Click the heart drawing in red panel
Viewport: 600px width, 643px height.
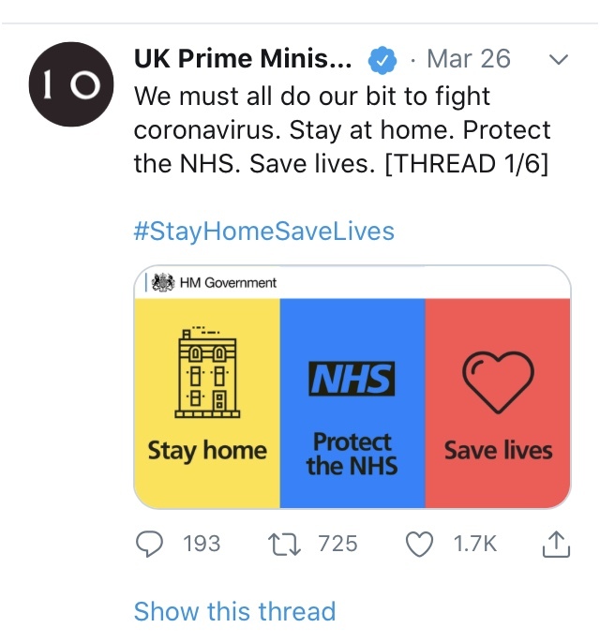pyautogui.click(x=498, y=380)
